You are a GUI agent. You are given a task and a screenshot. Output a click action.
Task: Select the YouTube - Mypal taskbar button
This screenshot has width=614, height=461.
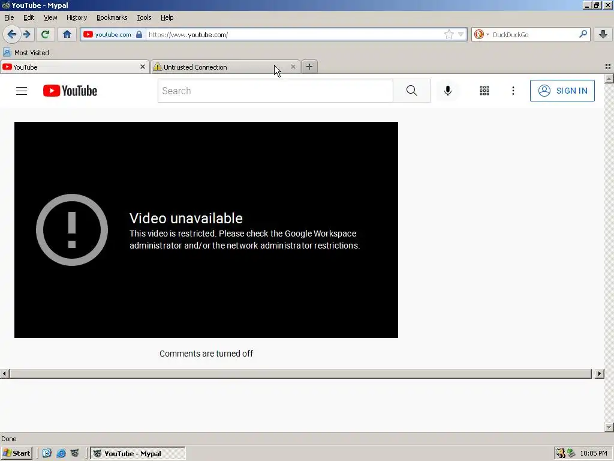tap(138, 454)
